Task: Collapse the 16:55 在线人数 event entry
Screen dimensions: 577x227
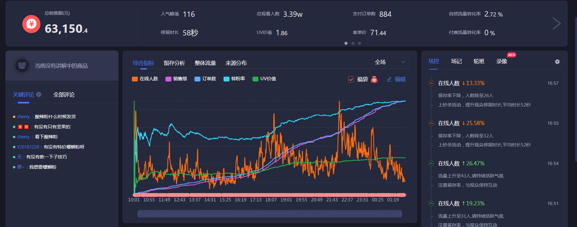Action: click(431, 123)
